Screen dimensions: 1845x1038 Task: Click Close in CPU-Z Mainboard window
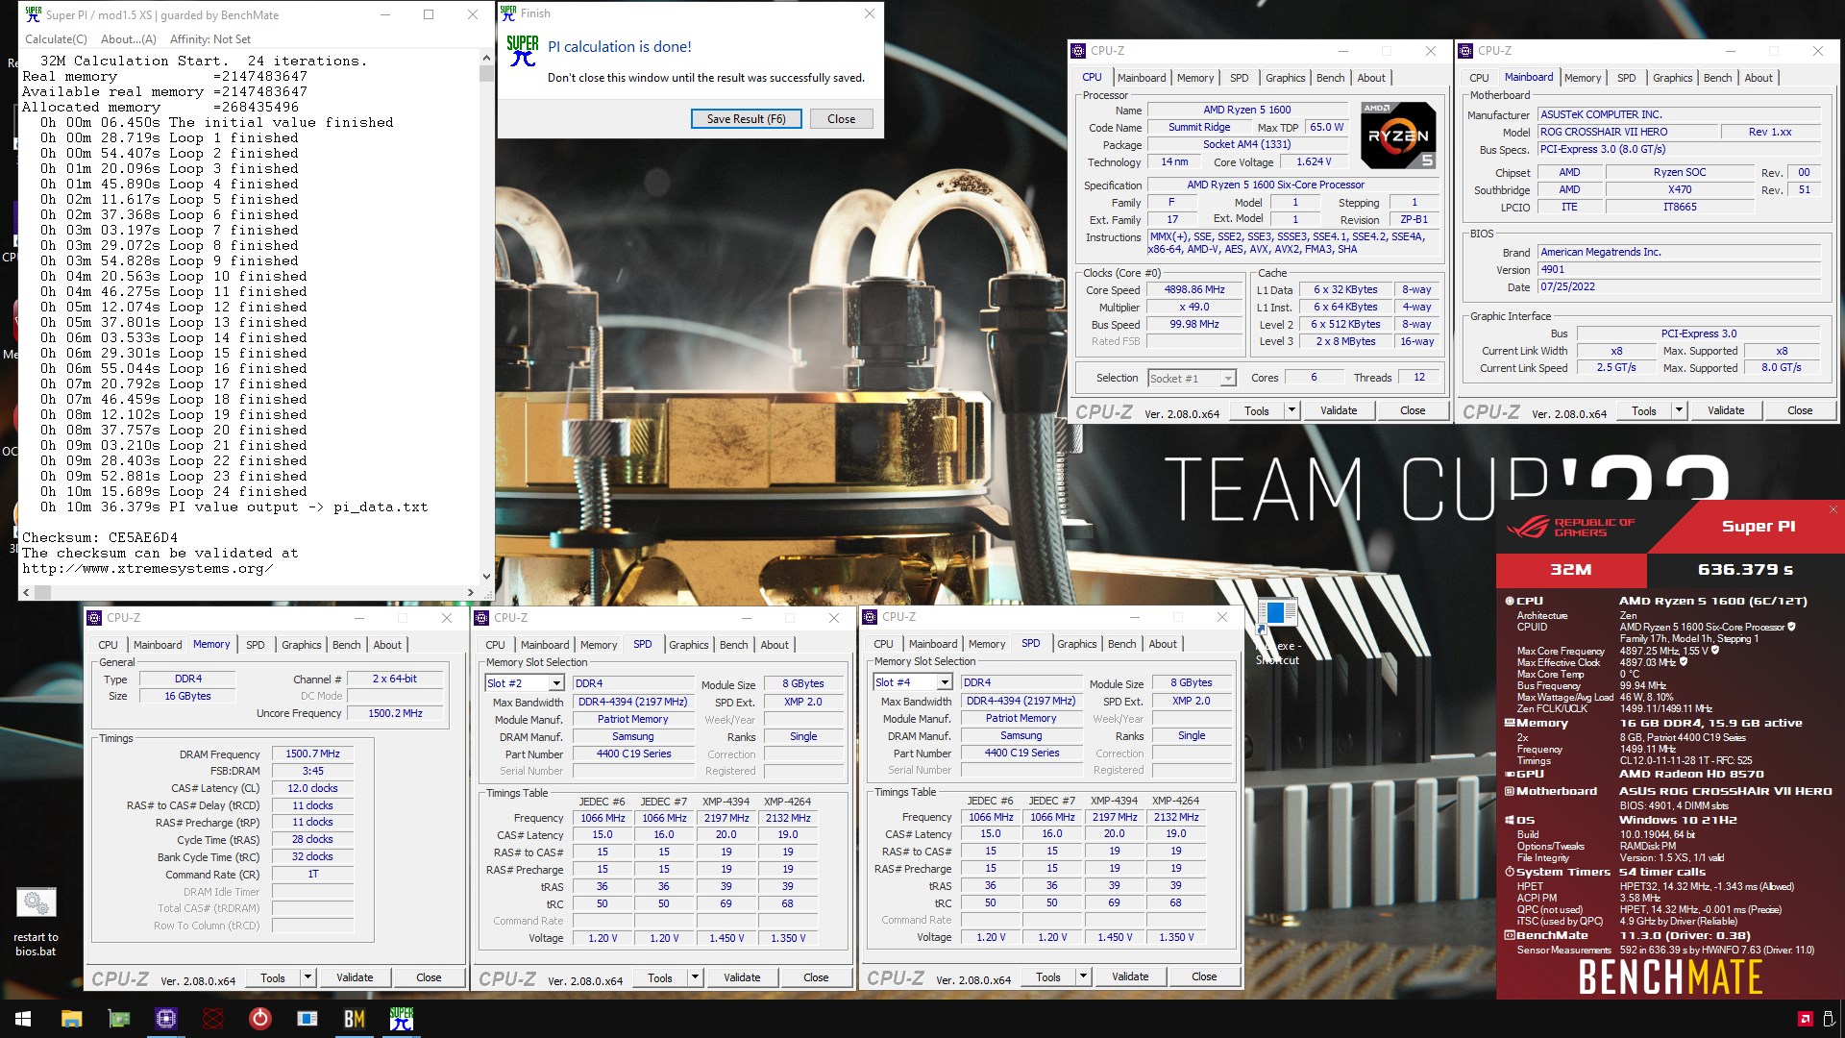click(1799, 410)
